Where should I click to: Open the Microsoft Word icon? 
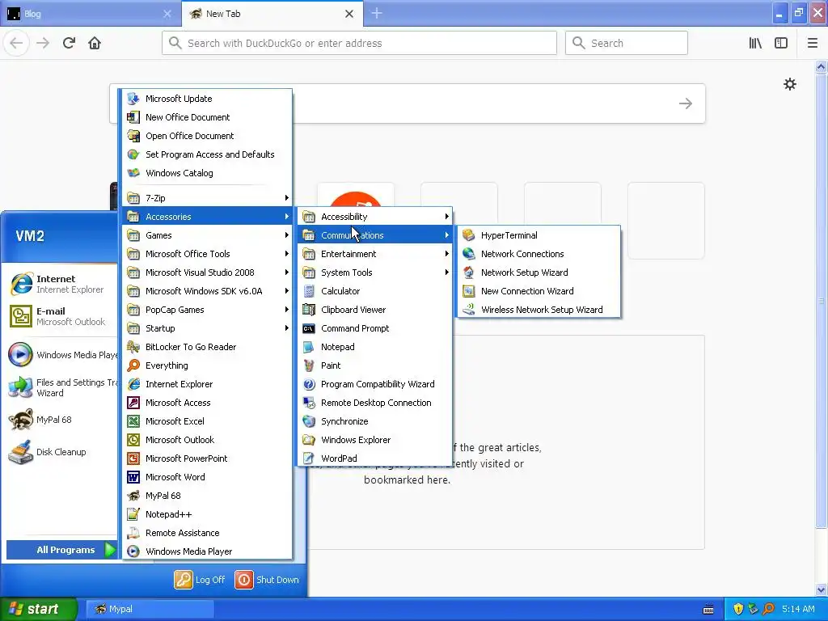coord(133,477)
